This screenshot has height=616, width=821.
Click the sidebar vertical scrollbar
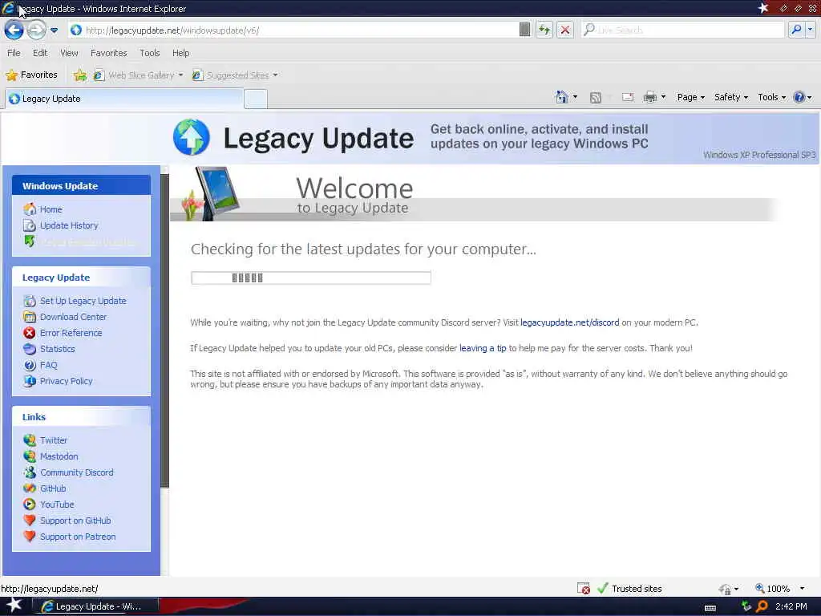164,330
